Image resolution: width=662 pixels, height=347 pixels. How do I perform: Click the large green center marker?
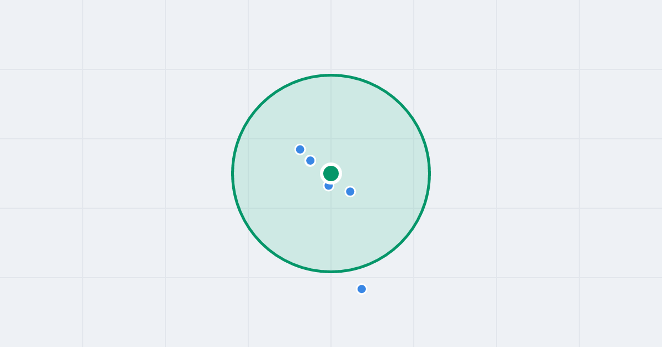(331, 173)
